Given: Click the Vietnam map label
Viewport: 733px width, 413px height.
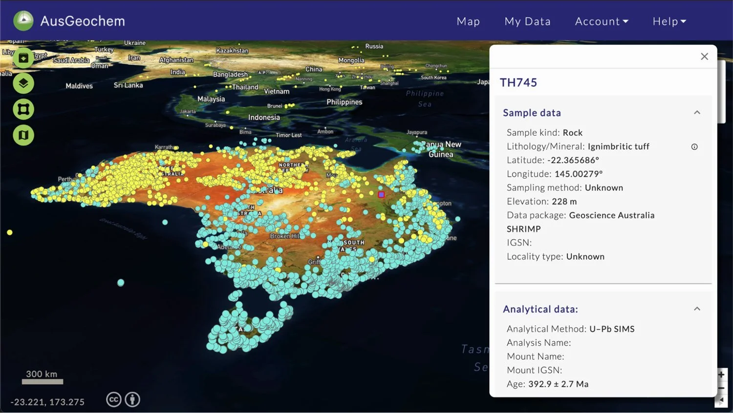Looking at the screenshot, I should (277, 92).
